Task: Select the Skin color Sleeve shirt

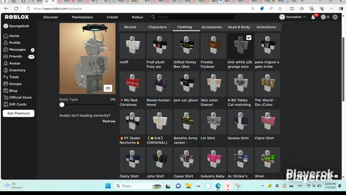Action: coord(213,84)
